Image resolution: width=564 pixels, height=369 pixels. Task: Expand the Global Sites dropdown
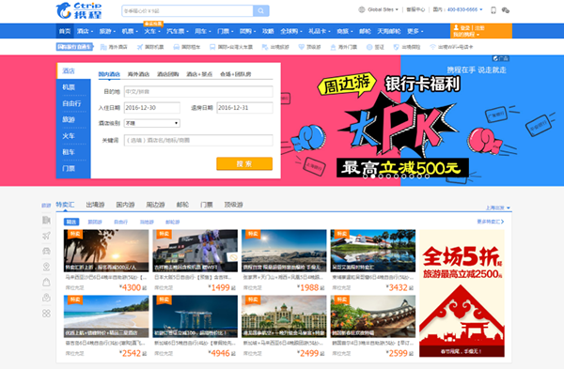[379, 9]
